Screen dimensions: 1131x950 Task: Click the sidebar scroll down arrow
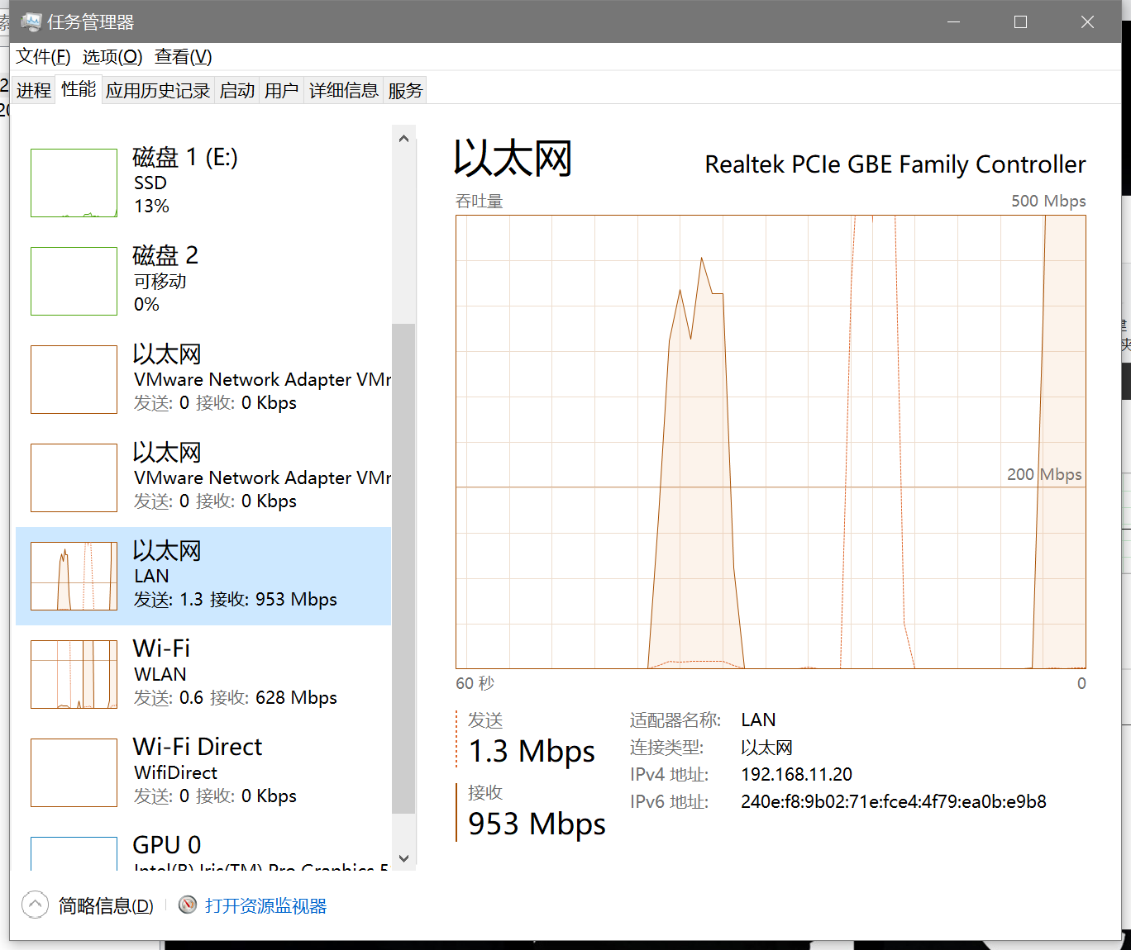403,858
